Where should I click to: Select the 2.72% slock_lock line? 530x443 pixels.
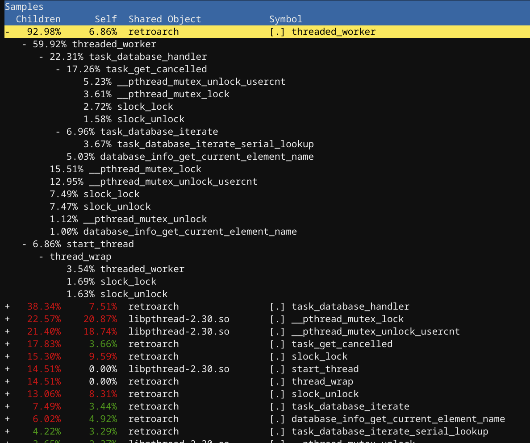[128, 107]
